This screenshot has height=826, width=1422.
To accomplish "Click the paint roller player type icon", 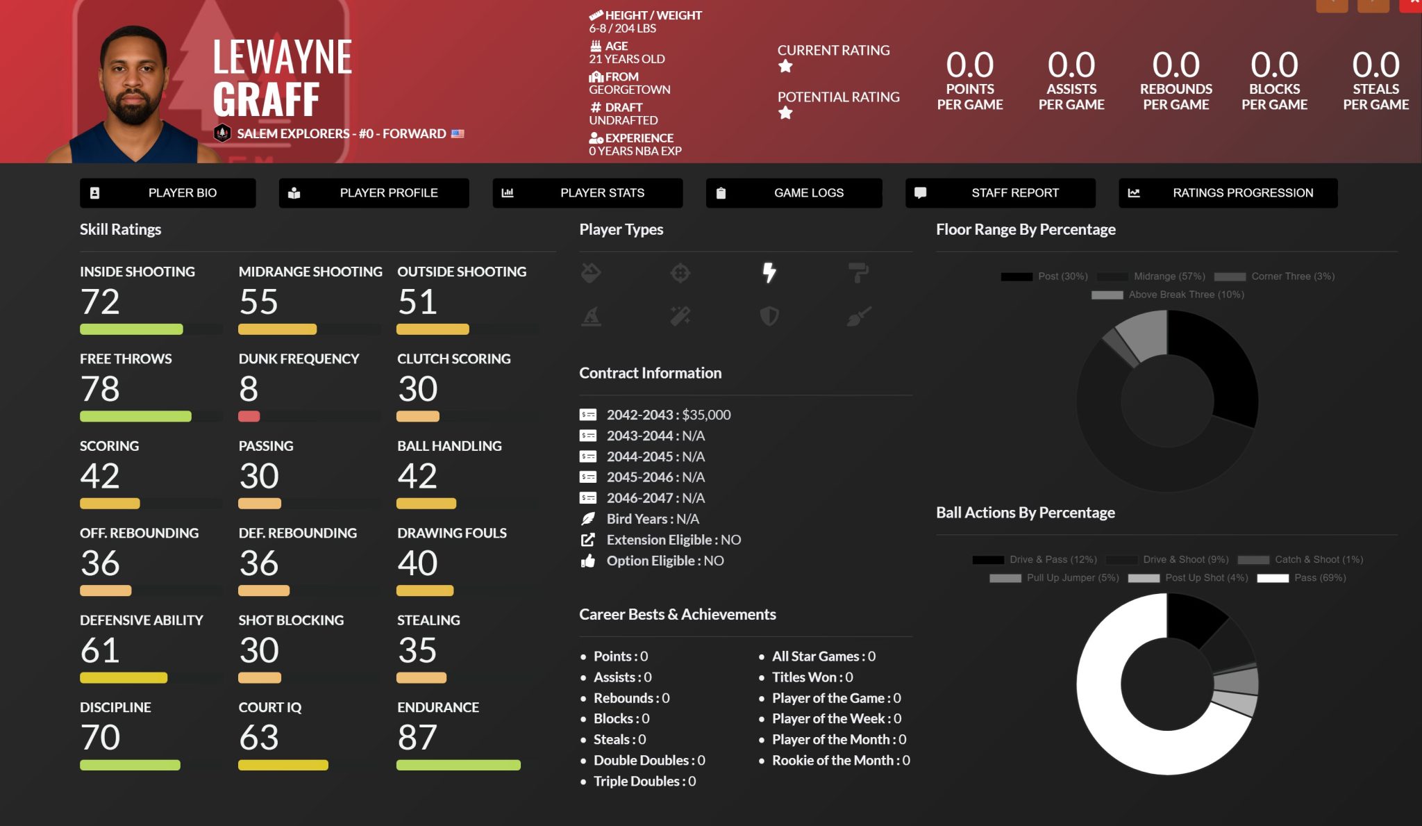I will coord(858,272).
